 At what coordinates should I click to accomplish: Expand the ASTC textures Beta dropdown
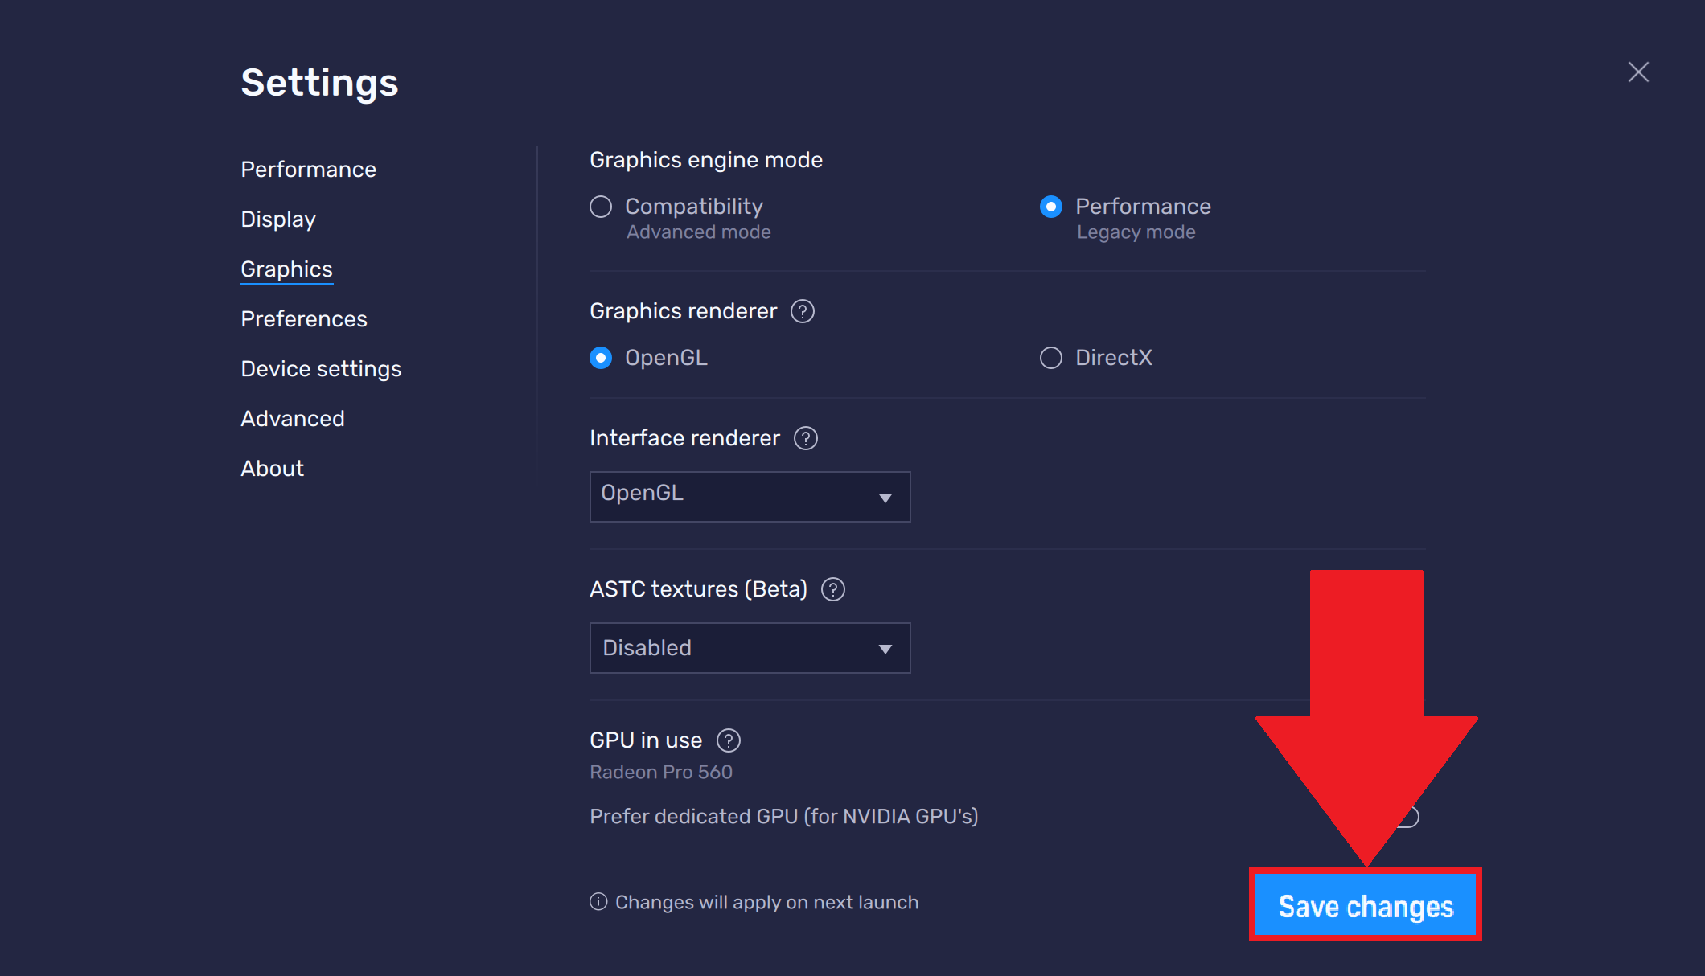tap(750, 647)
